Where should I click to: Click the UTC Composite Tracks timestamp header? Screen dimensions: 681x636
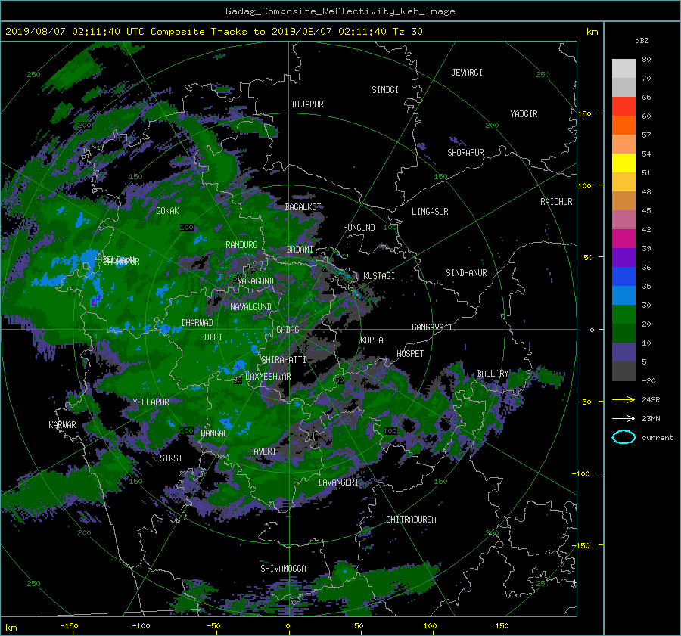213,32
